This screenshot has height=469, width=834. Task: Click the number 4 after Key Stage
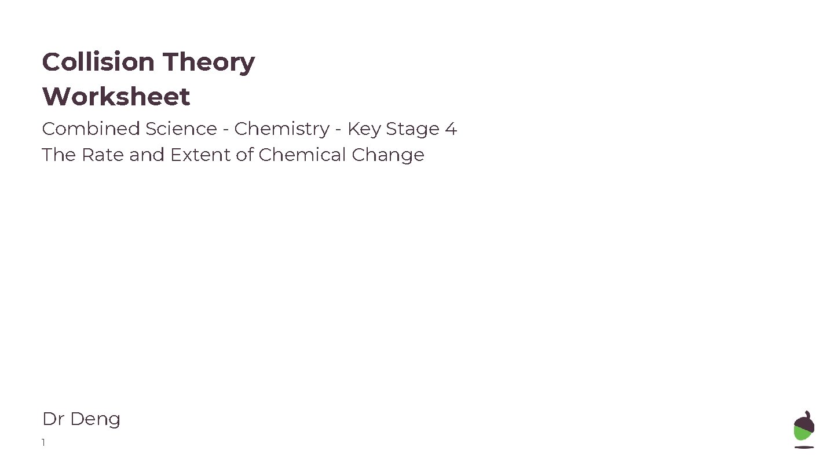(x=451, y=129)
